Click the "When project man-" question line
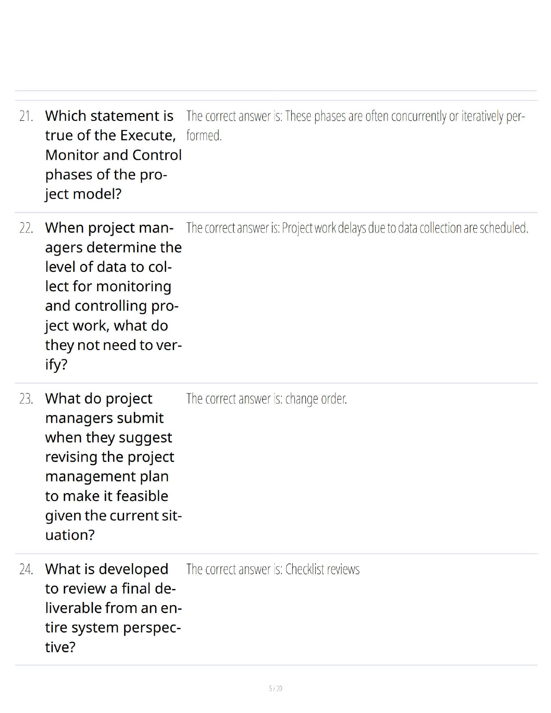Screen dimensions: 551x713 pos(109,228)
